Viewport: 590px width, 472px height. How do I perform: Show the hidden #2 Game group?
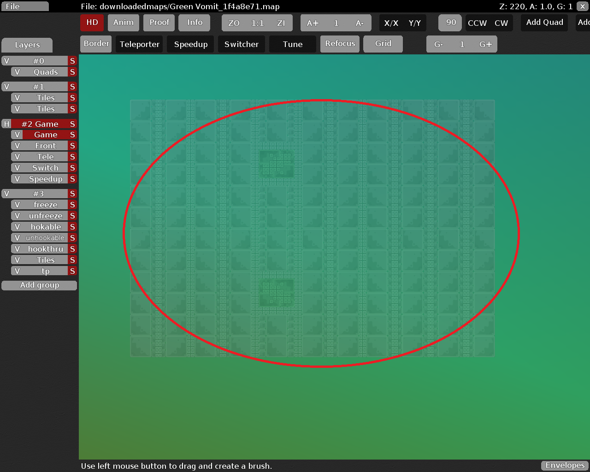(6, 124)
